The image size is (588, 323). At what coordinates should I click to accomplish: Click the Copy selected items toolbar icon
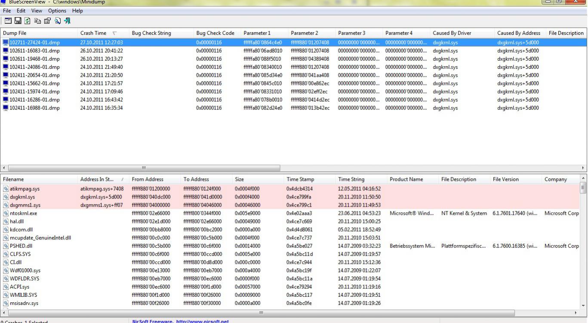coord(37,21)
